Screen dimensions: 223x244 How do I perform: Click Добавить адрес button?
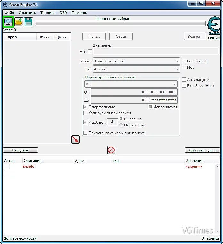point(203,150)
